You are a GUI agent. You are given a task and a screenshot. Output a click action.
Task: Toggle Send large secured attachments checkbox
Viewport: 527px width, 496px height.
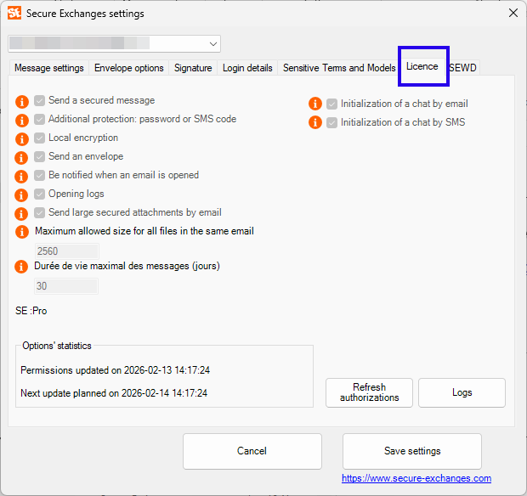click(x=40, y=212)
